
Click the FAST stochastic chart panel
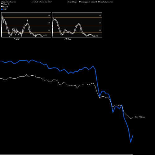coord(26,25)
